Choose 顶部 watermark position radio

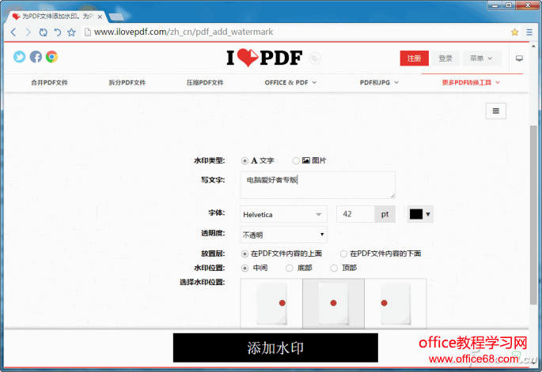(x=334, y=268)
